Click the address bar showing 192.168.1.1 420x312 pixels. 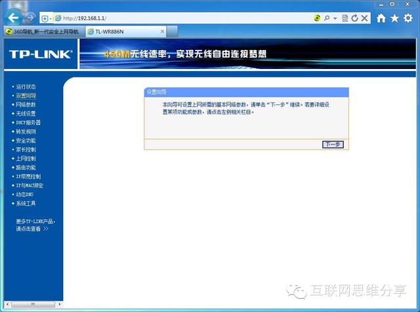pyautogui.click(x=182, y=18)
